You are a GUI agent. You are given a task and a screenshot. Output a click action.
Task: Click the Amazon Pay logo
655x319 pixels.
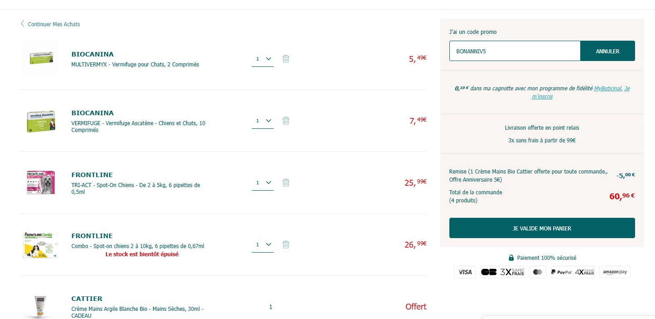[x=615, y=272]
